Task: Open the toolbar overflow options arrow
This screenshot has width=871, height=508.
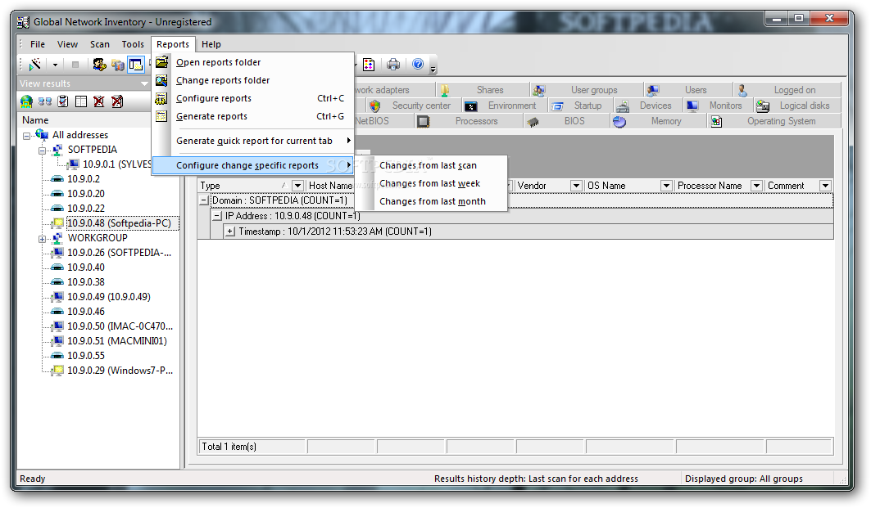Action: pos(433,69)
